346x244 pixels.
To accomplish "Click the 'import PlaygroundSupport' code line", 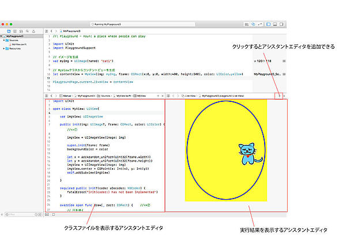I will pos(74,48).
